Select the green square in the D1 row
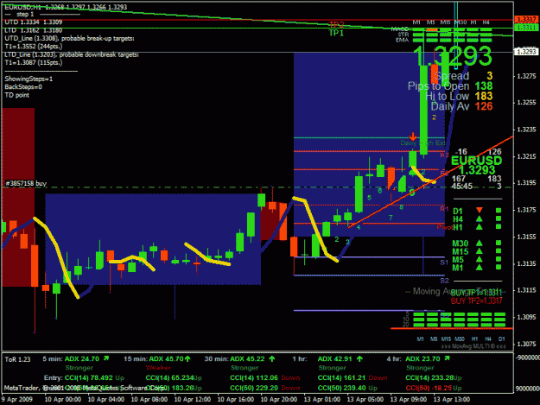This screenshot has height=405, width=540. (499, 210)
